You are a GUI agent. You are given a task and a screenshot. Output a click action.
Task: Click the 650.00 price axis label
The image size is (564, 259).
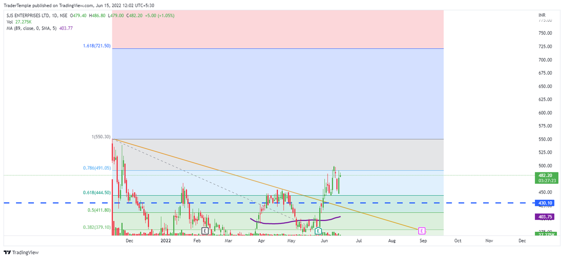545,86
